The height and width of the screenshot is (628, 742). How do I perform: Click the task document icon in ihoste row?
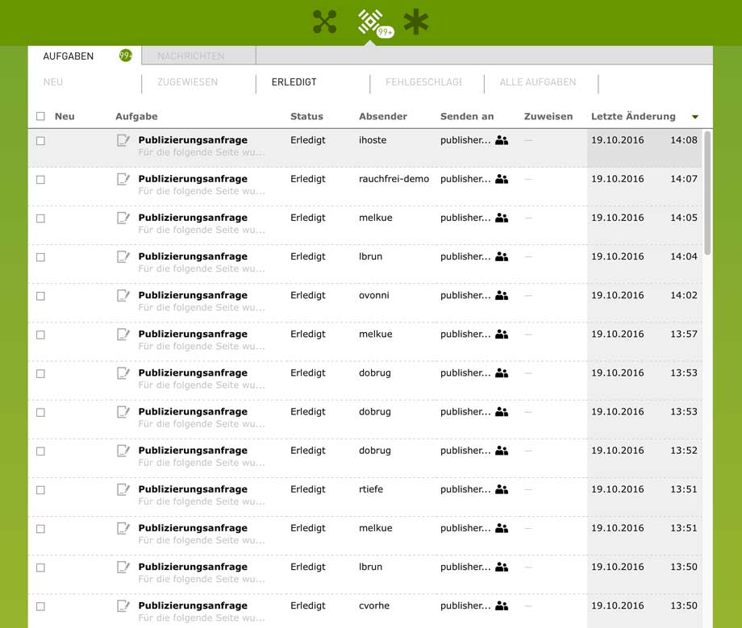coord(123,140)
